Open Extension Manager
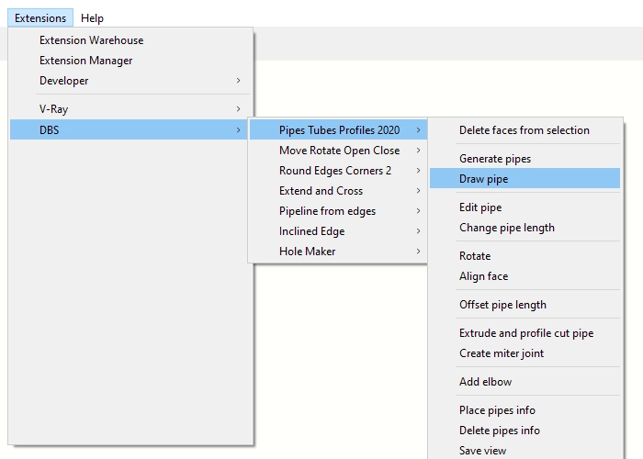643x459 pixels. pyautogui.click(x=129, y=61)
